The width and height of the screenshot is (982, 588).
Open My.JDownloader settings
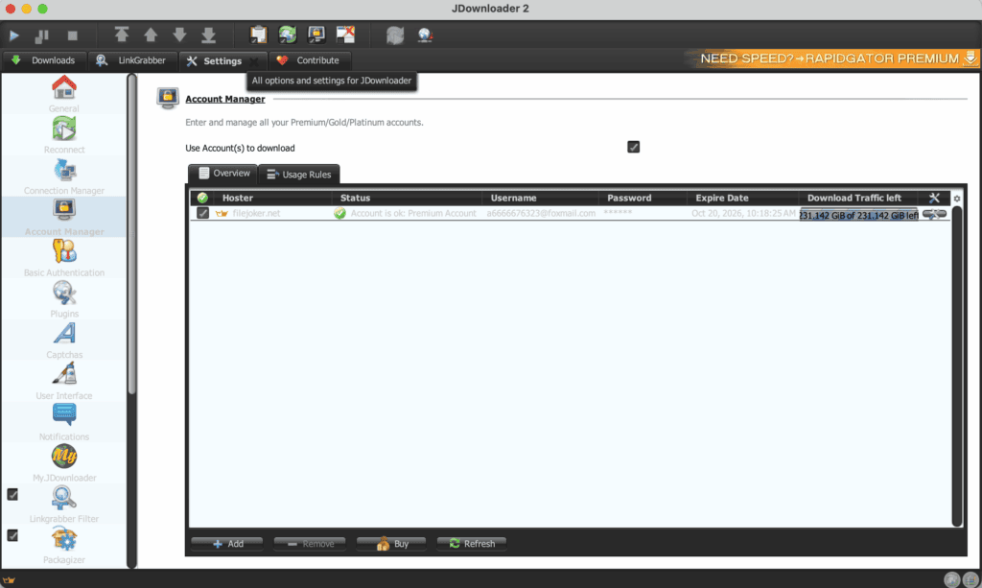[x=64, y=463]
